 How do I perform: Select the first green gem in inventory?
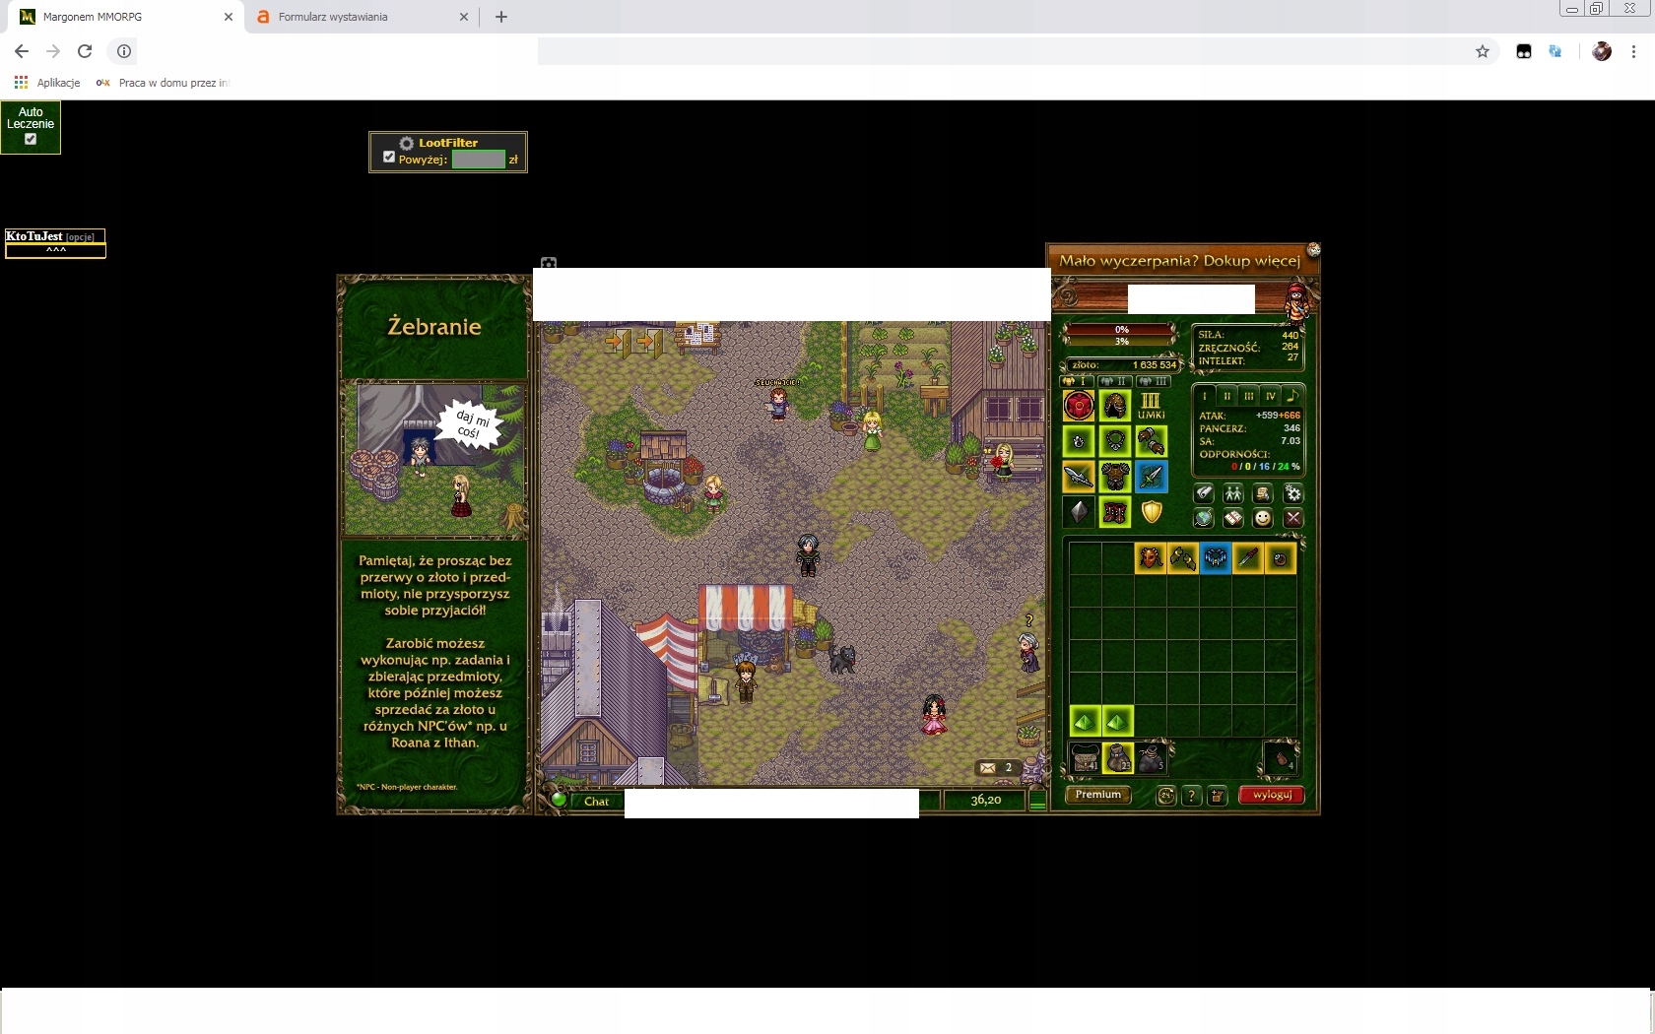[x=1085, y=721]
